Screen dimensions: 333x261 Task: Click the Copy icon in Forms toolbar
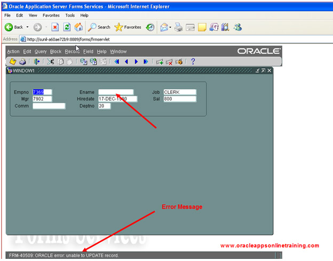60,62
